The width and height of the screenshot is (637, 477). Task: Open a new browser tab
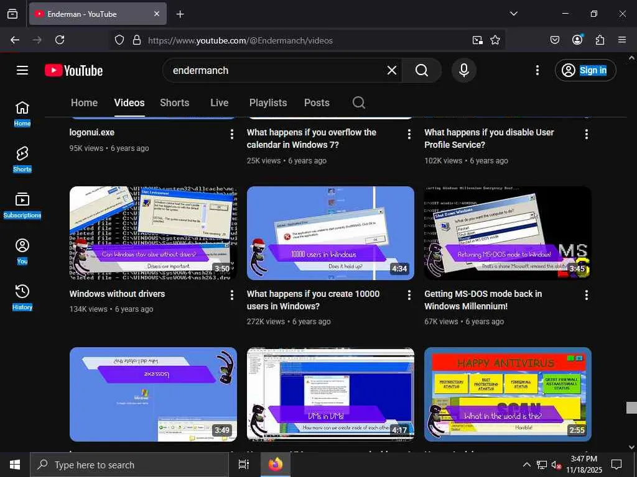pyautogui.click(x=180, y=14)
